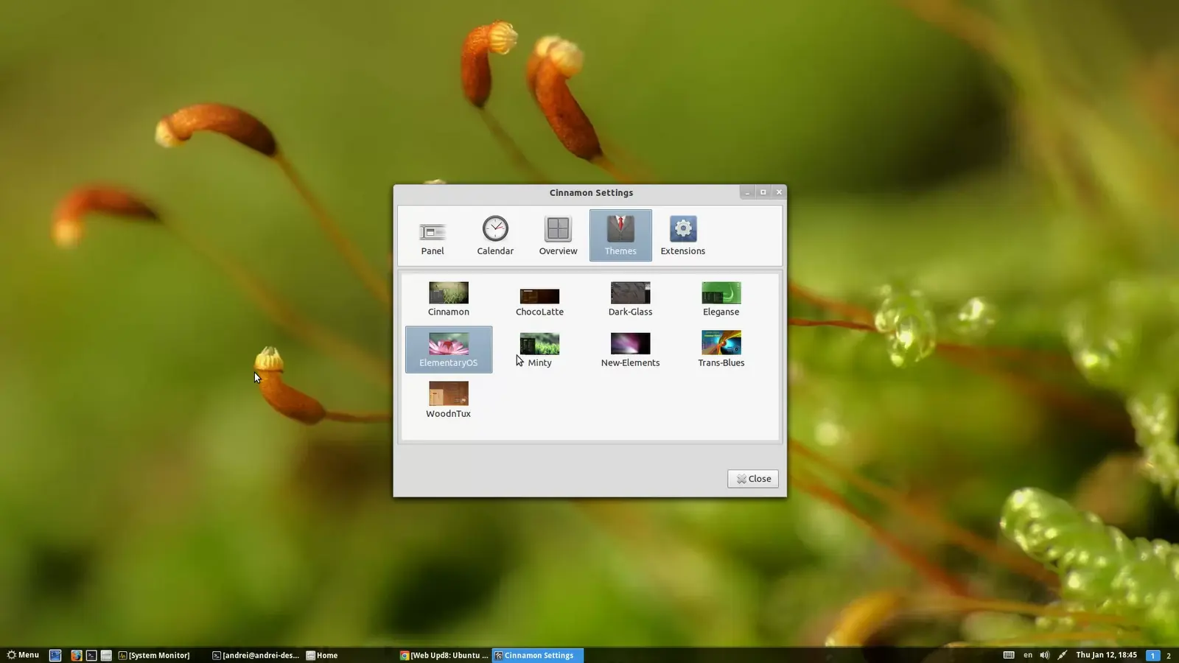Apply the New-Elements theme
Viewport: 1179px width, 663px height.
pyautogui.click(x=630, y=350)
